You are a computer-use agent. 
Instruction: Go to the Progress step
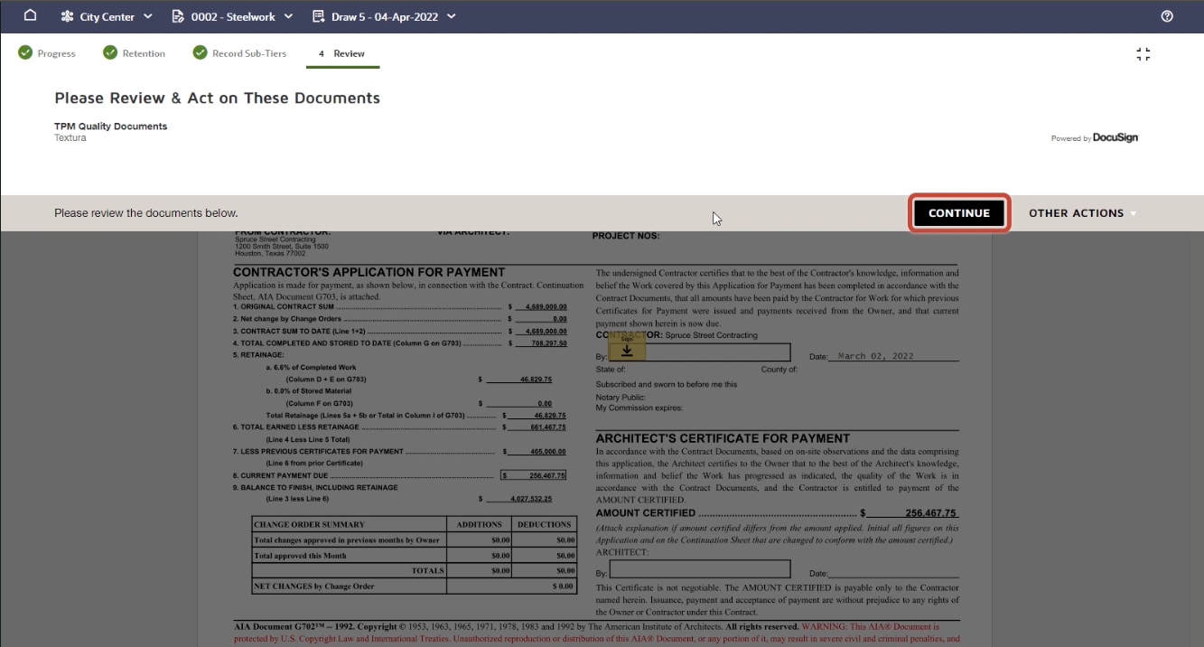56,53
